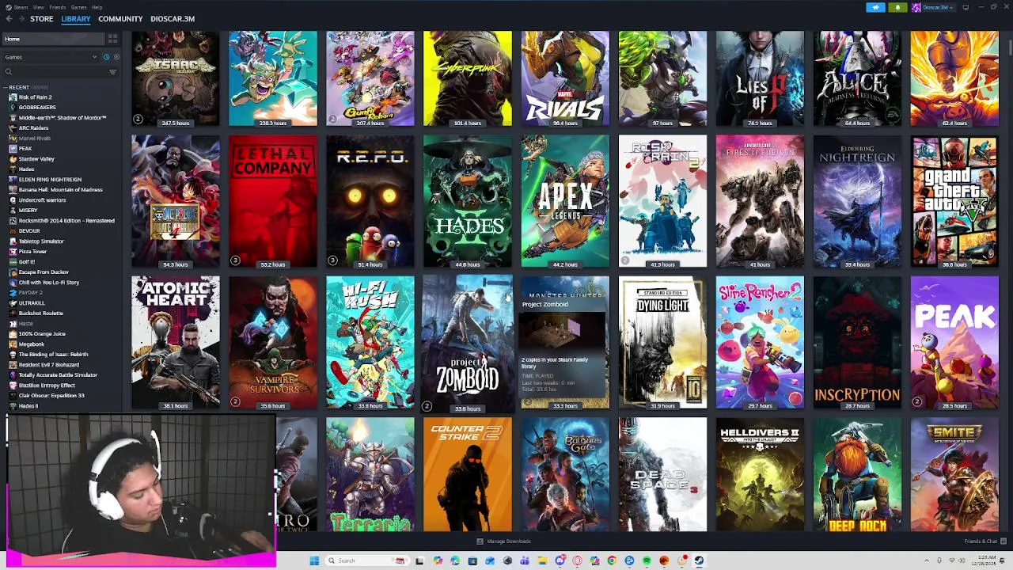
Task: Open the Friends menu
Action: [58, 7]
